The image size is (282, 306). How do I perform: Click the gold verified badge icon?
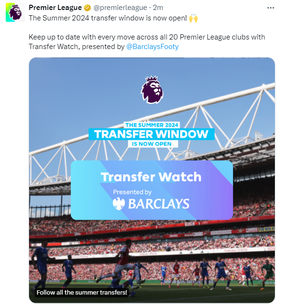point(87,8)
